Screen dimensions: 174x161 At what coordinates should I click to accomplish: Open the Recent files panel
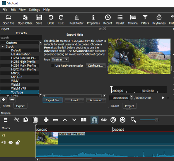coord(108,20)
